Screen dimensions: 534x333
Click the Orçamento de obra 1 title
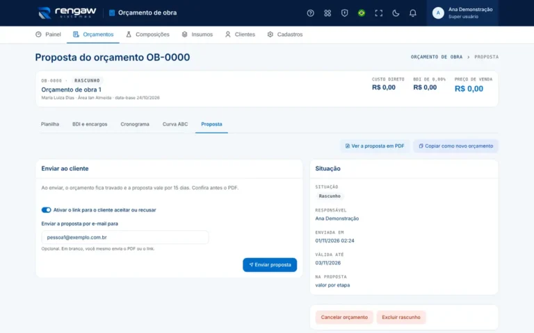click(71, 89)
